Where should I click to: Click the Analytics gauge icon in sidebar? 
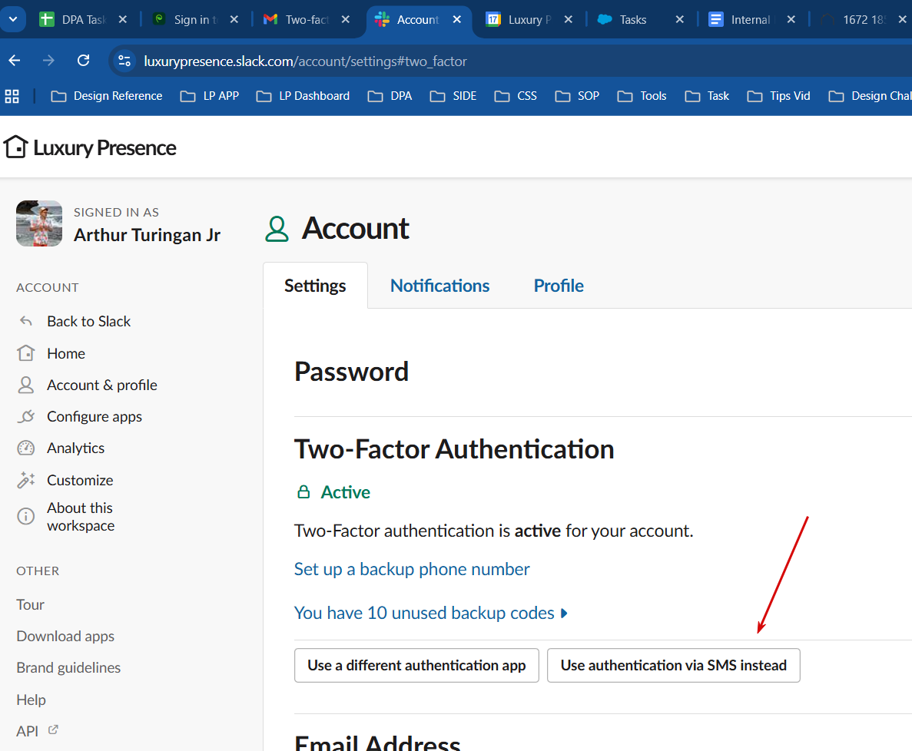point(26,448)
